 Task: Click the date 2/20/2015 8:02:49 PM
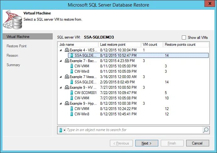117,82
